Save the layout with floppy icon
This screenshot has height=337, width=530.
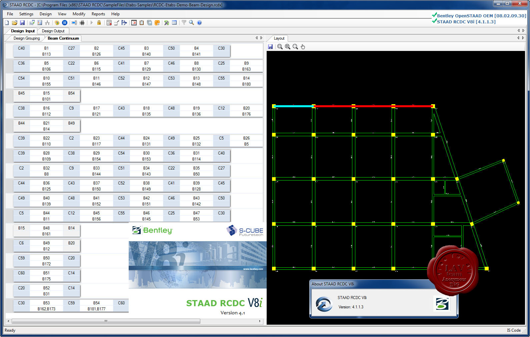pos(270,47)
